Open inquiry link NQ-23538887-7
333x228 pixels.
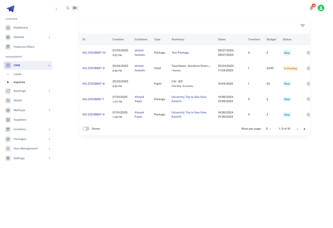[93, 99]
